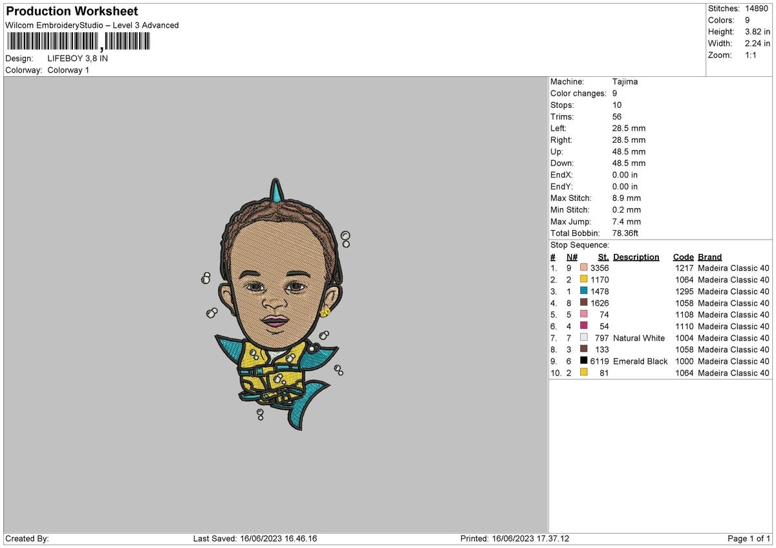Image resolution: width=776 pixels, height=548 pixels.
Task: Select the 'Page 1 of 1' footer text
Action: pyautogui.click(x=749, y=539)
